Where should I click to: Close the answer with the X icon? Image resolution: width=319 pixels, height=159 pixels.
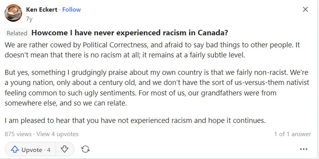tap(305, 9)
